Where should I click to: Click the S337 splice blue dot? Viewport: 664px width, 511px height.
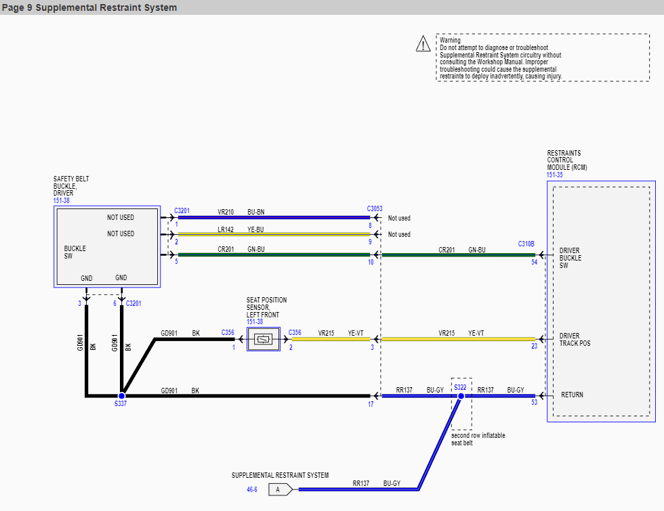coord(122,395)
